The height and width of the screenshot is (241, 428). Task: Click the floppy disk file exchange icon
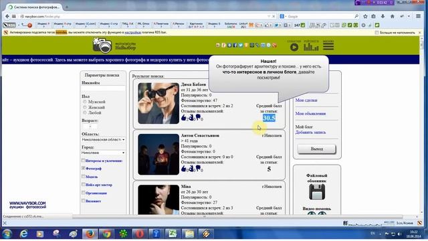[x=316, y=192]
